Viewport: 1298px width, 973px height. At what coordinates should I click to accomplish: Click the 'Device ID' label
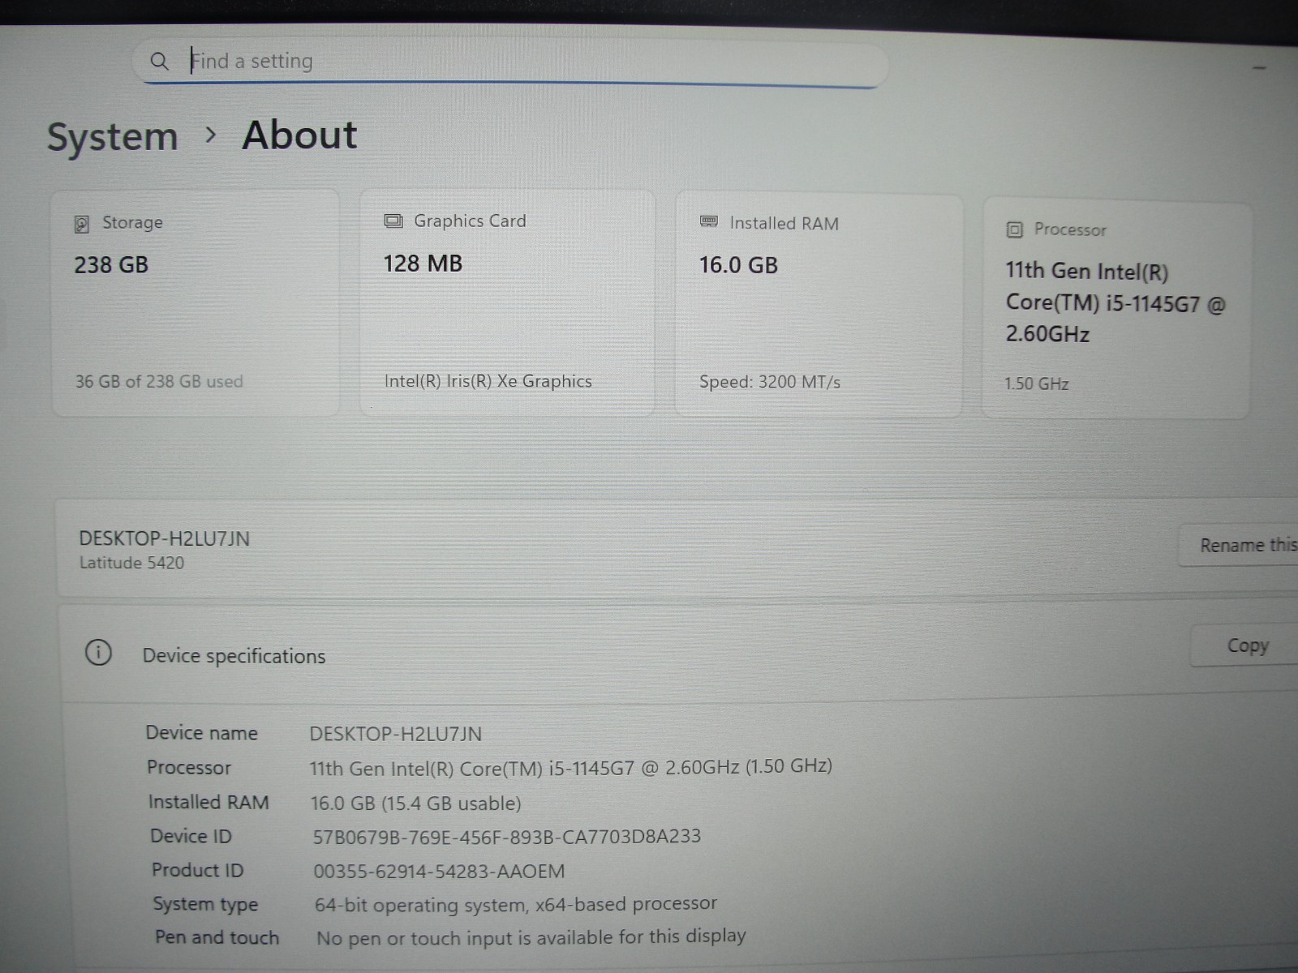point(191,836)
